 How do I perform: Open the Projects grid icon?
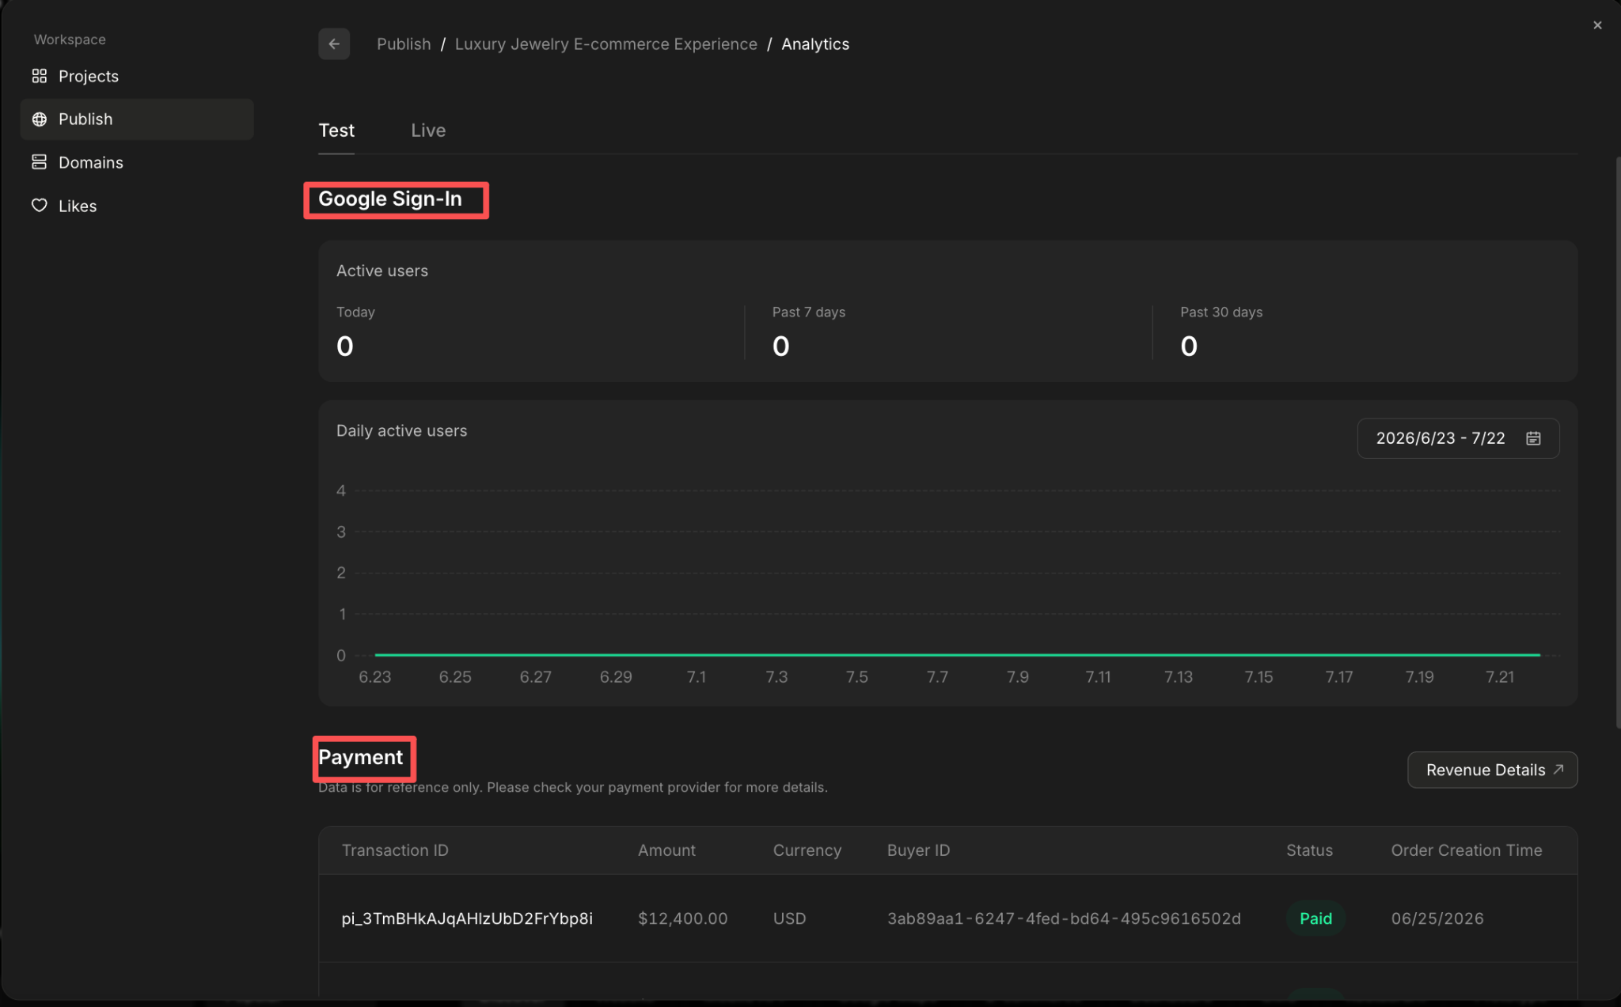click(40, 76)
